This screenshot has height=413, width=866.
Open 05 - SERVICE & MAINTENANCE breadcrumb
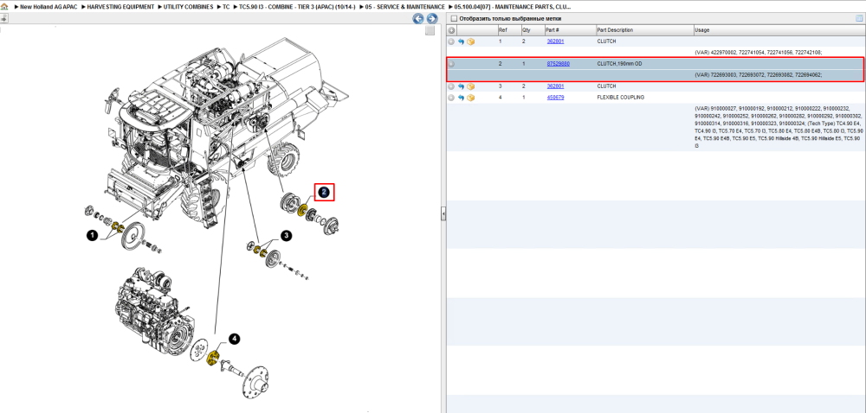[x=404, y=7]
